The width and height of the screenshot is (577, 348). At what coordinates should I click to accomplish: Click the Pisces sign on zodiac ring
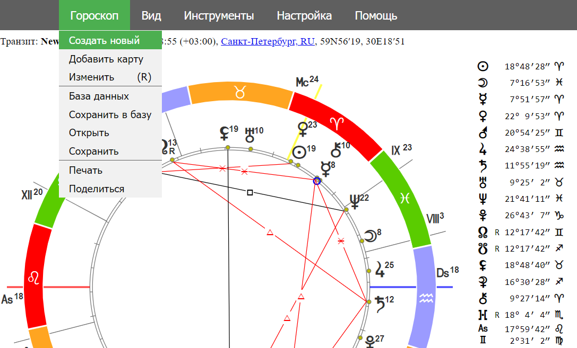pyautogui.click(x=405, y=198)
